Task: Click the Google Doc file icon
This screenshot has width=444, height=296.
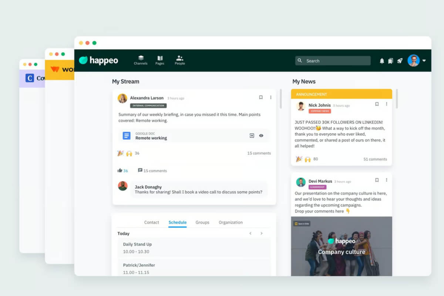Action: tap(127, 136)
